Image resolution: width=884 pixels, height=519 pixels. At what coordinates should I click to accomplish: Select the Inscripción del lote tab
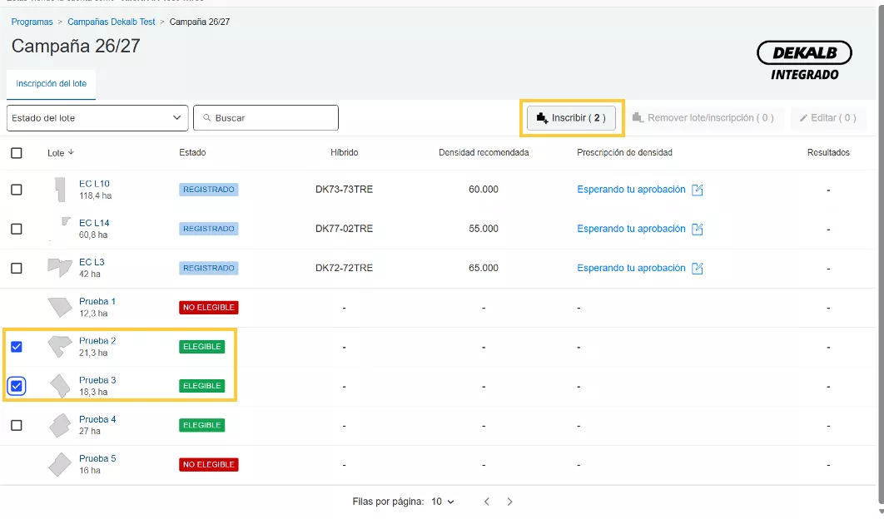(51, 84)
